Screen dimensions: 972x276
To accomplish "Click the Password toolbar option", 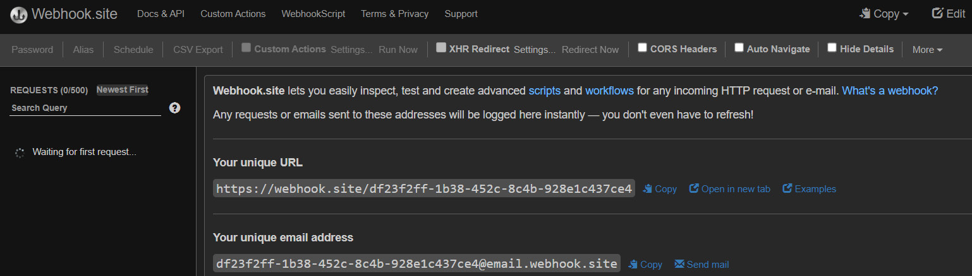I will click(32, 50).
